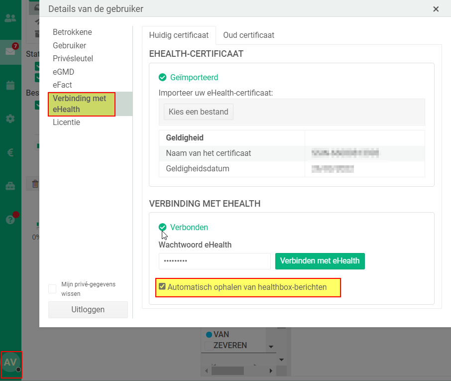Open the contacts icon in the sidebar

(10, 19)
